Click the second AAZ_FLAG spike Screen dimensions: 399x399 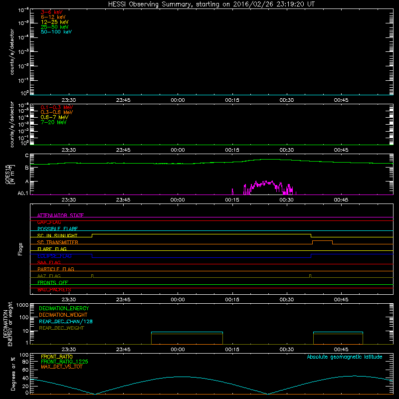point(310,276)
